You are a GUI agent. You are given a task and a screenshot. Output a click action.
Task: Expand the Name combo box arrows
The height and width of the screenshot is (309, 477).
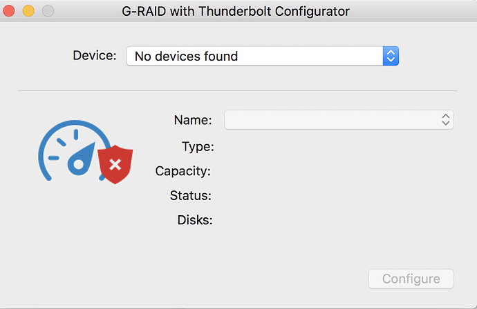coord(446,119)
